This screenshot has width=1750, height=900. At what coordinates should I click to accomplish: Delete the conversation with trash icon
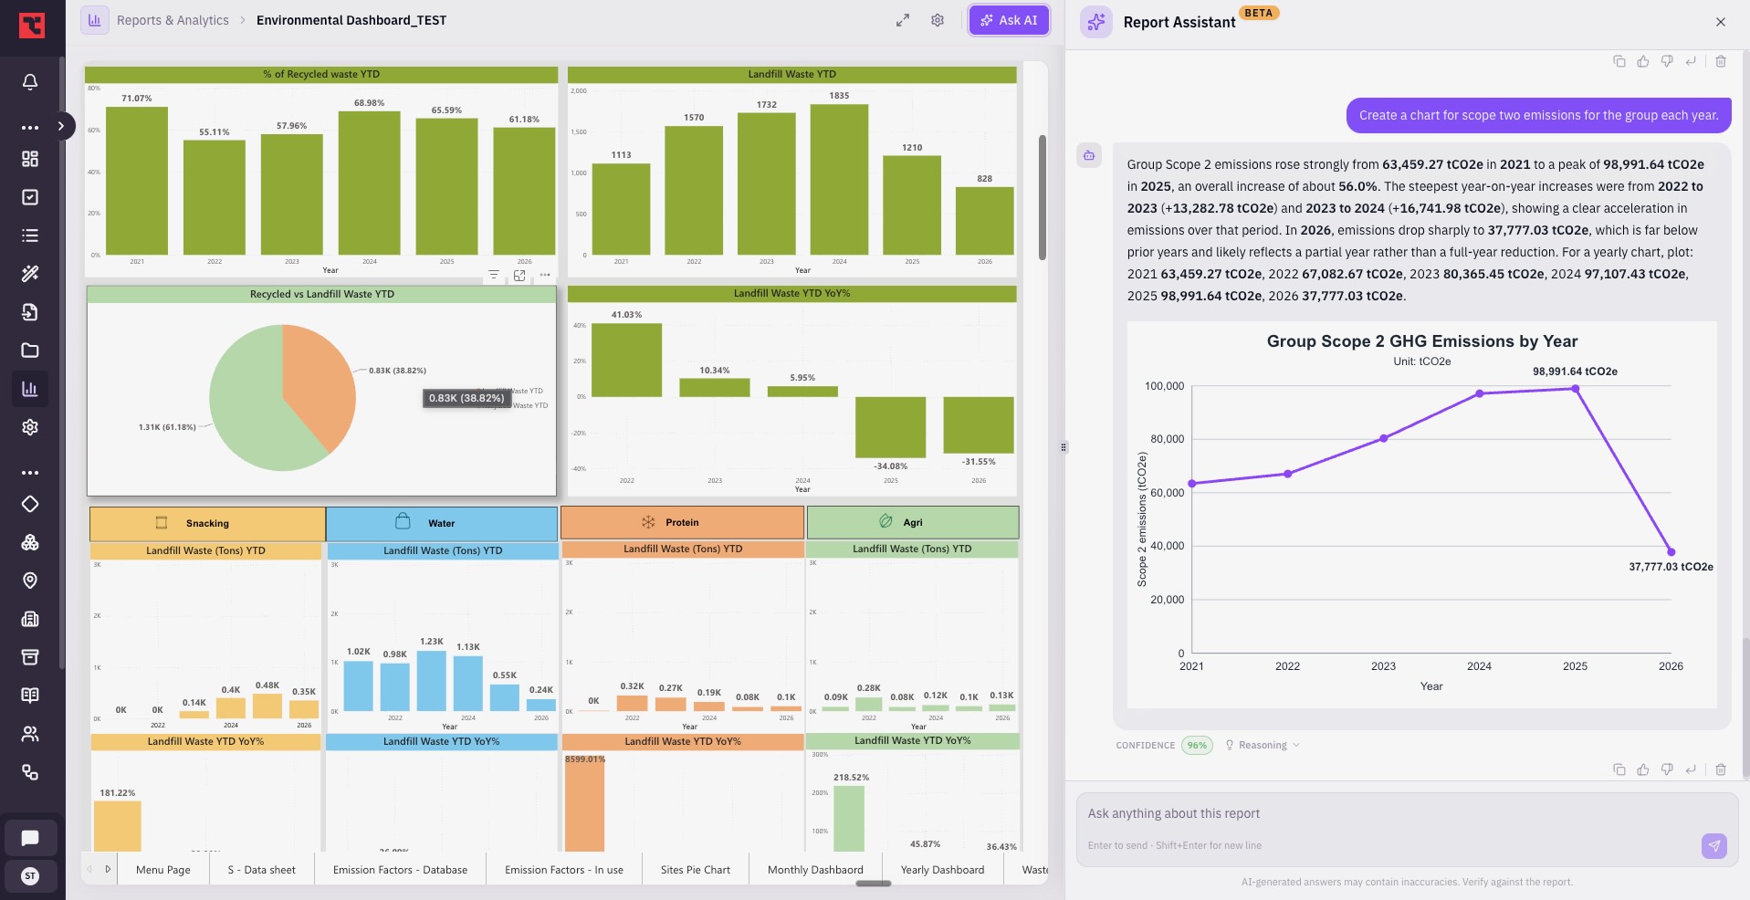[1721, 769]
